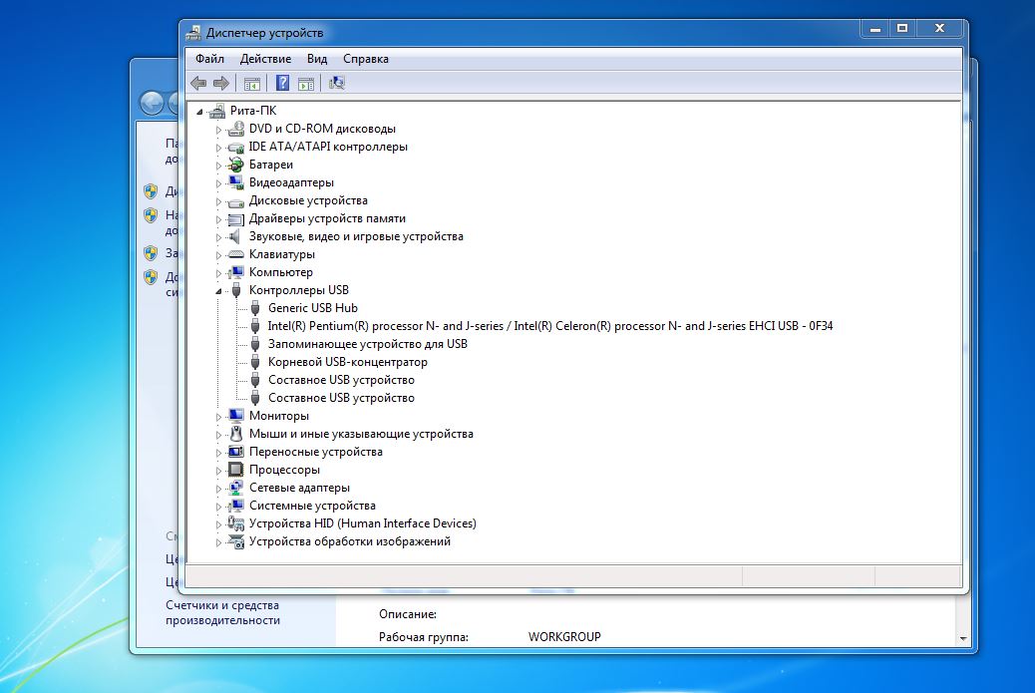This screenshot has width=1035, height=693.
Task: Select Intel(R) Pentium(R) EHCI USB - 0F34 device
Action: click(549, 326)
